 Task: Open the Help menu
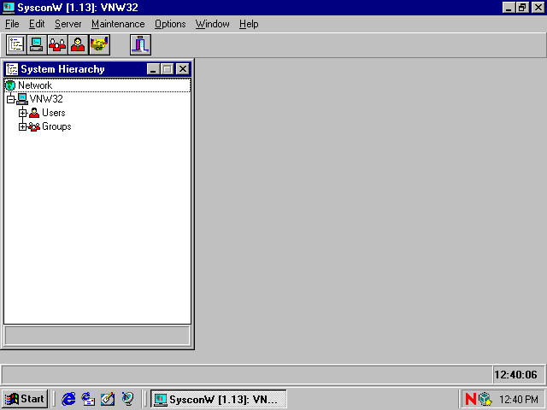point(249,24)
